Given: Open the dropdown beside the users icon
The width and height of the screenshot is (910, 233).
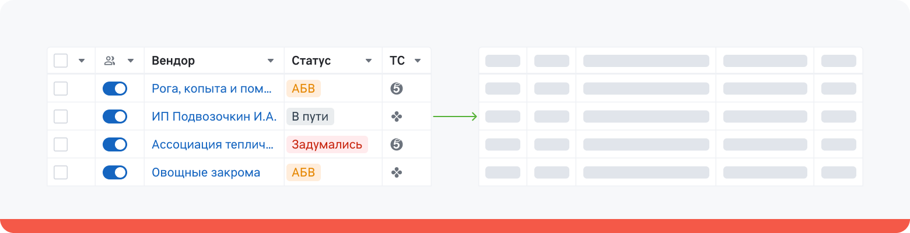Looking at the screenshot, I should click(x=131, y=61).
